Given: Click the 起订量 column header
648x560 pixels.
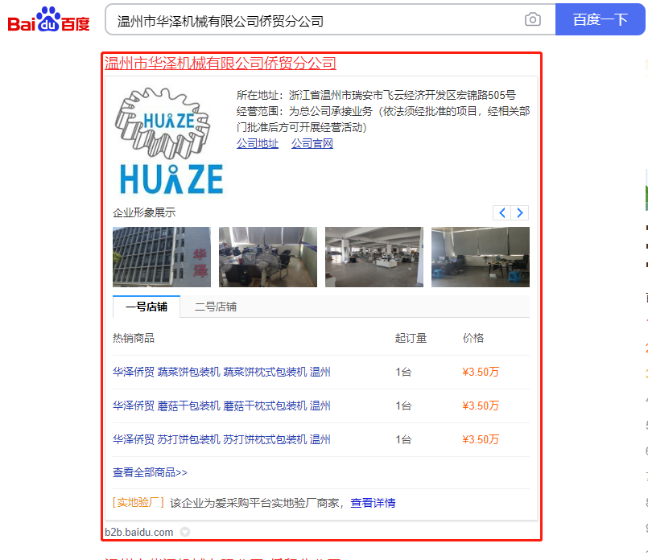Looking at the screenshot, I should 411,338.
